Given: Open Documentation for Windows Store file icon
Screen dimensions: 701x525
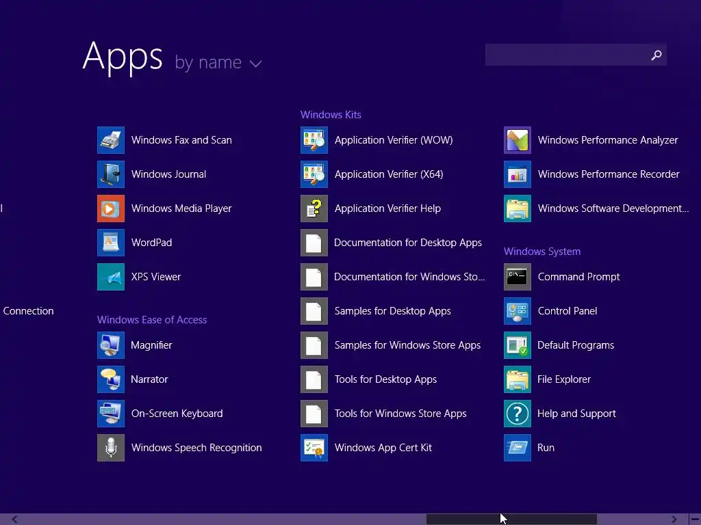Looking at the screenshot, I should (x=314, y=277).
